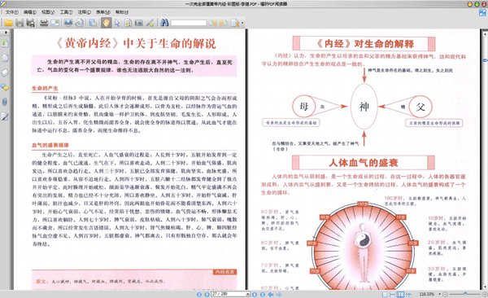Viewport: 488px width, 298px height.
Task: Open the attachments panel with the paperclip icon
Action: [5, 102]
